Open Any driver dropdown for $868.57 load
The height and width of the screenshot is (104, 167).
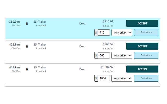point(122,55)
